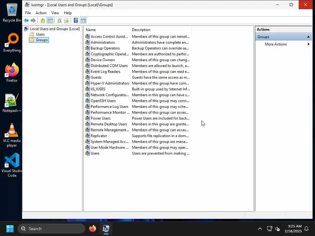This screenshot has width=315, height=236.
Task: Expand the More Actions submenu arrow
Action: [x=309, y=44]
